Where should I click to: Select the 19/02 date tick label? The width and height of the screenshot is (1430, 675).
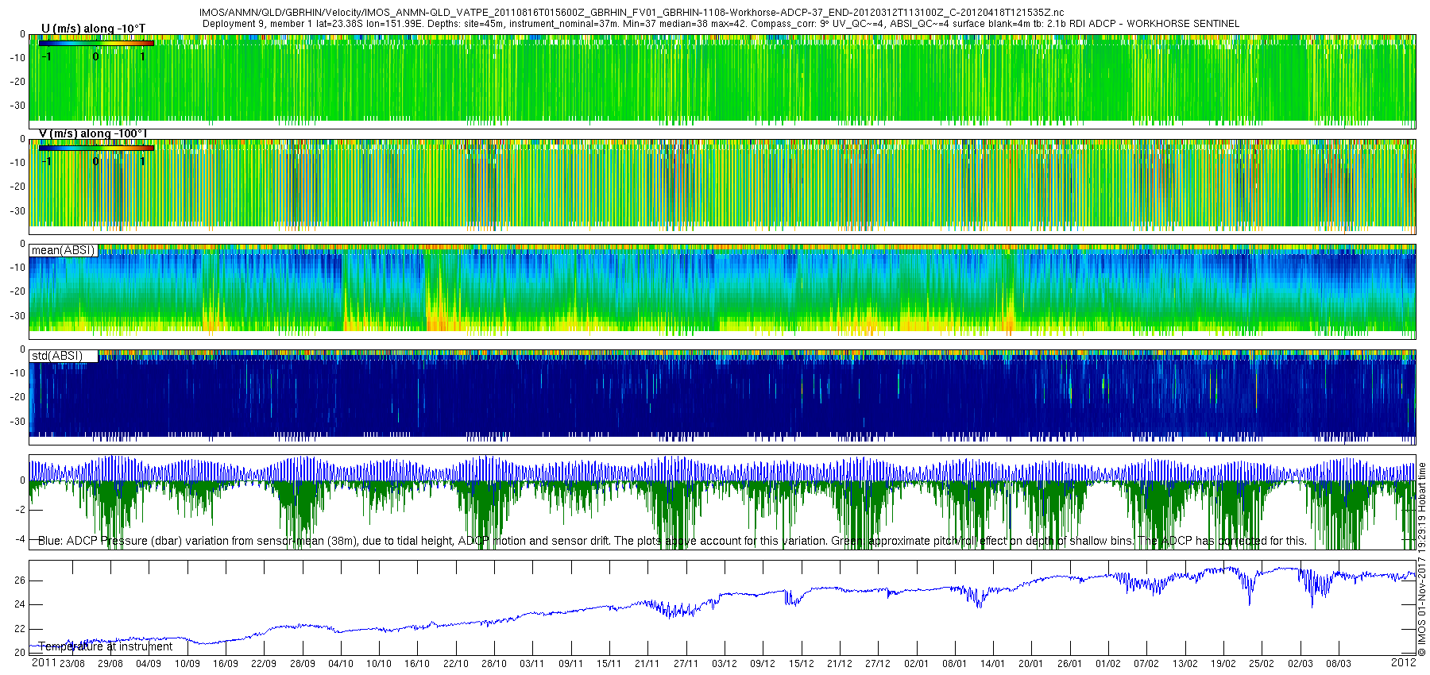(1223, 664)
